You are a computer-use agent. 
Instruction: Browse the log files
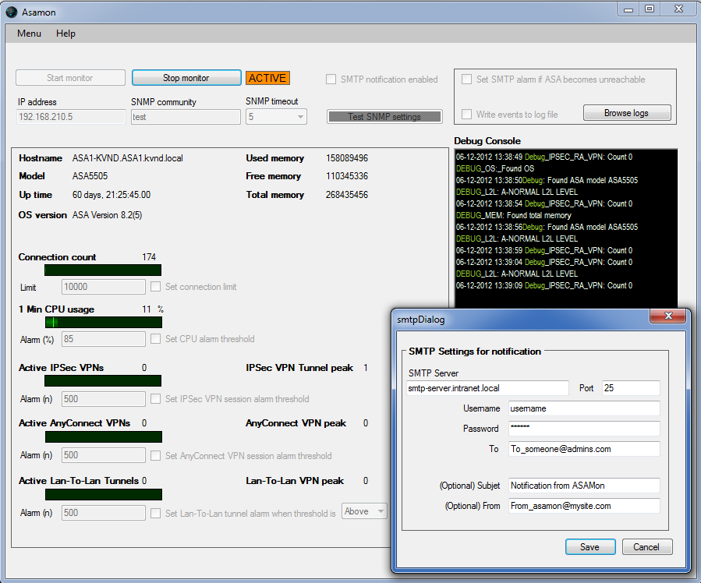point(627,113)
